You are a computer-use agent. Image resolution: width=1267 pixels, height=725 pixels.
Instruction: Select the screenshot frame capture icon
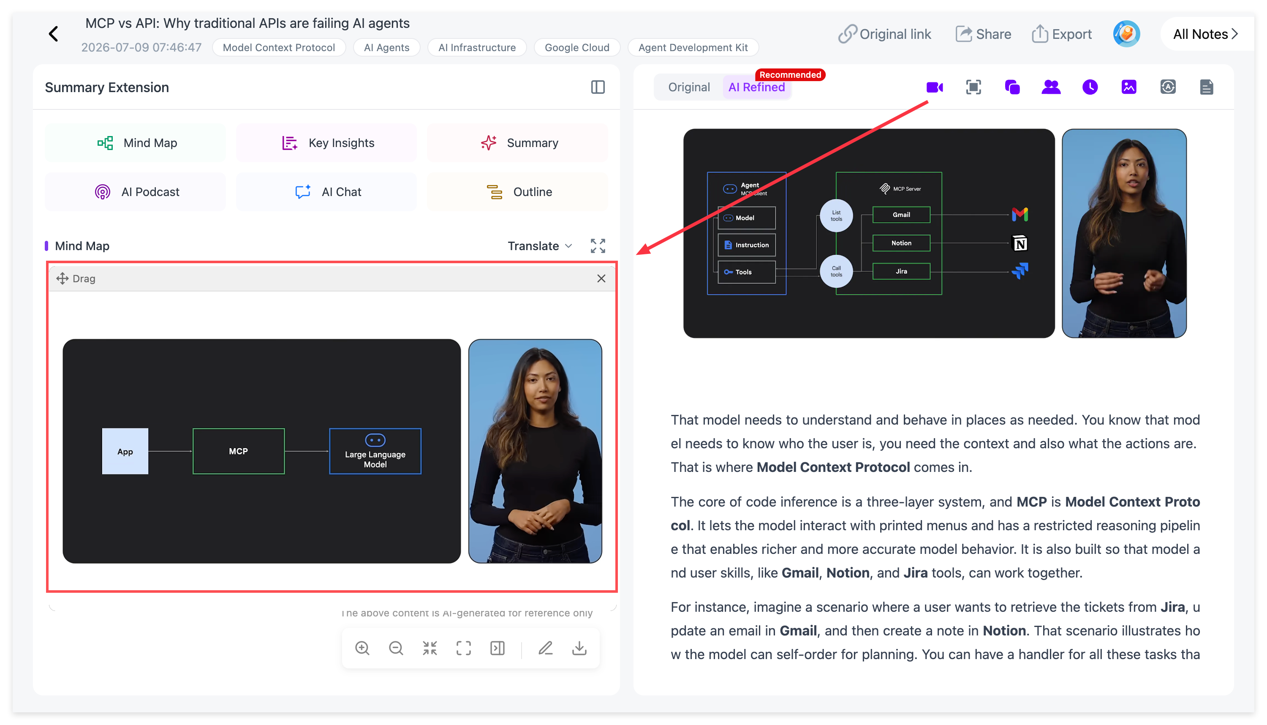coord(973,87)
